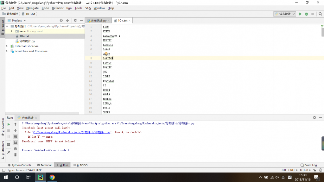This screenshot has height=182, width=324.
Task: Click the 8:8 caret position indicator
Action: click(284, 170)
